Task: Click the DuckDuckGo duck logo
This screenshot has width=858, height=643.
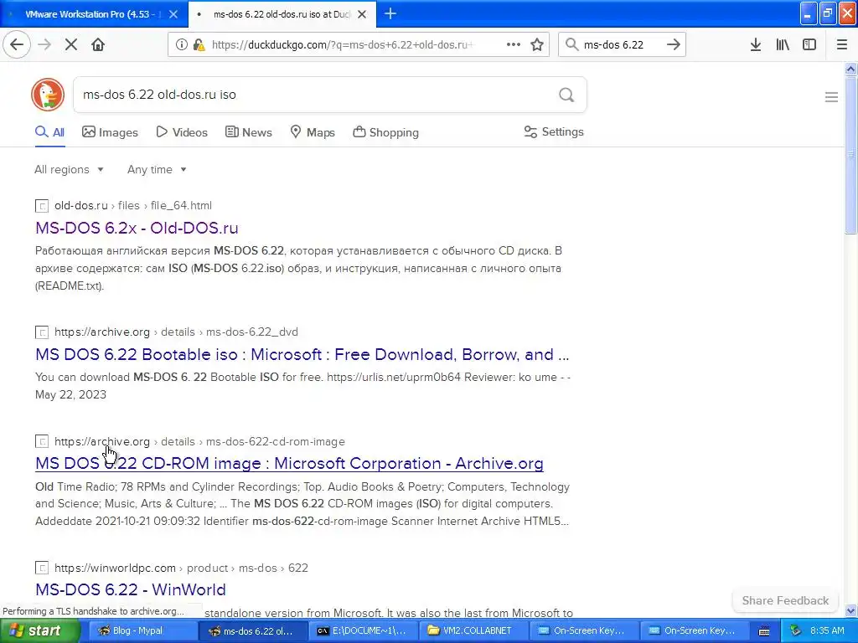Action: pos(48,95)
